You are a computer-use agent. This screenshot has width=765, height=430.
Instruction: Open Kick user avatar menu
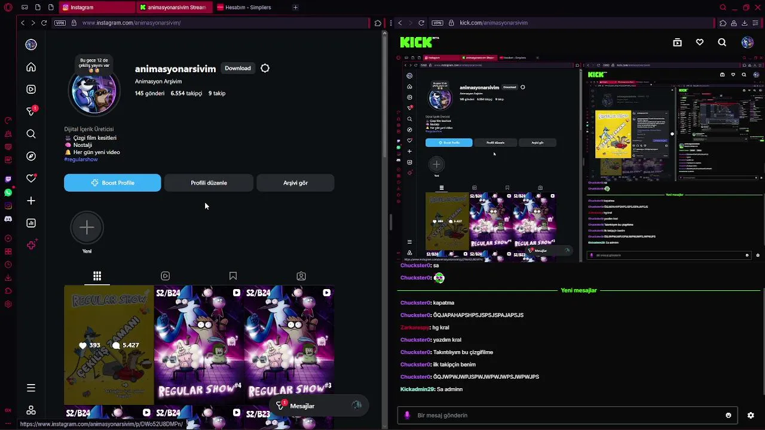click(747, 42)
